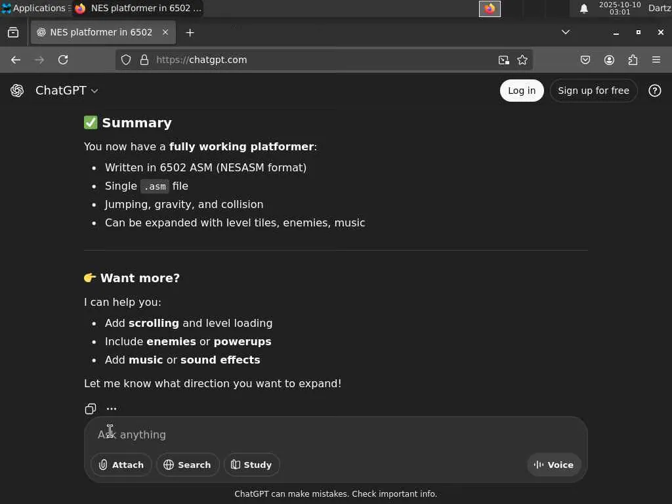Click 'Written in 6502 ASM (NESASM format)' bullet
672x504 pixels.
click(205, 167)
